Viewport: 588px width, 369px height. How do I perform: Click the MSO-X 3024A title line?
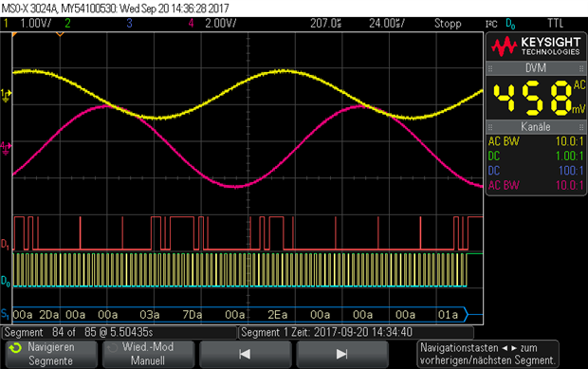pyautogui.click(x=115, y=9)
